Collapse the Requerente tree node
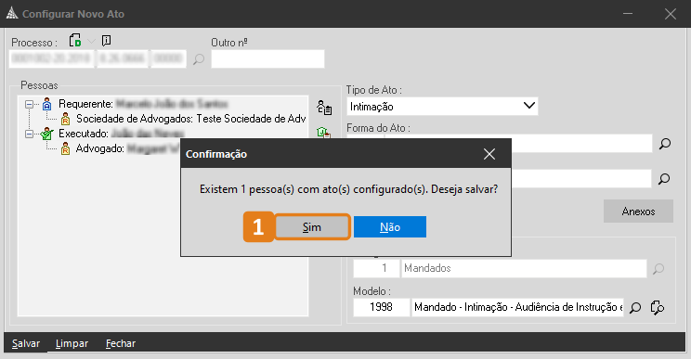 click(29, 104)
